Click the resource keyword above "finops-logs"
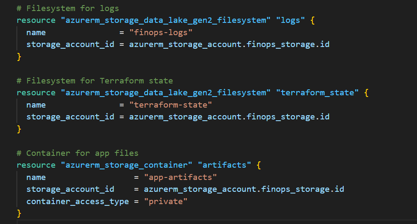Screen dimensions: 417x224 (36, 20)
